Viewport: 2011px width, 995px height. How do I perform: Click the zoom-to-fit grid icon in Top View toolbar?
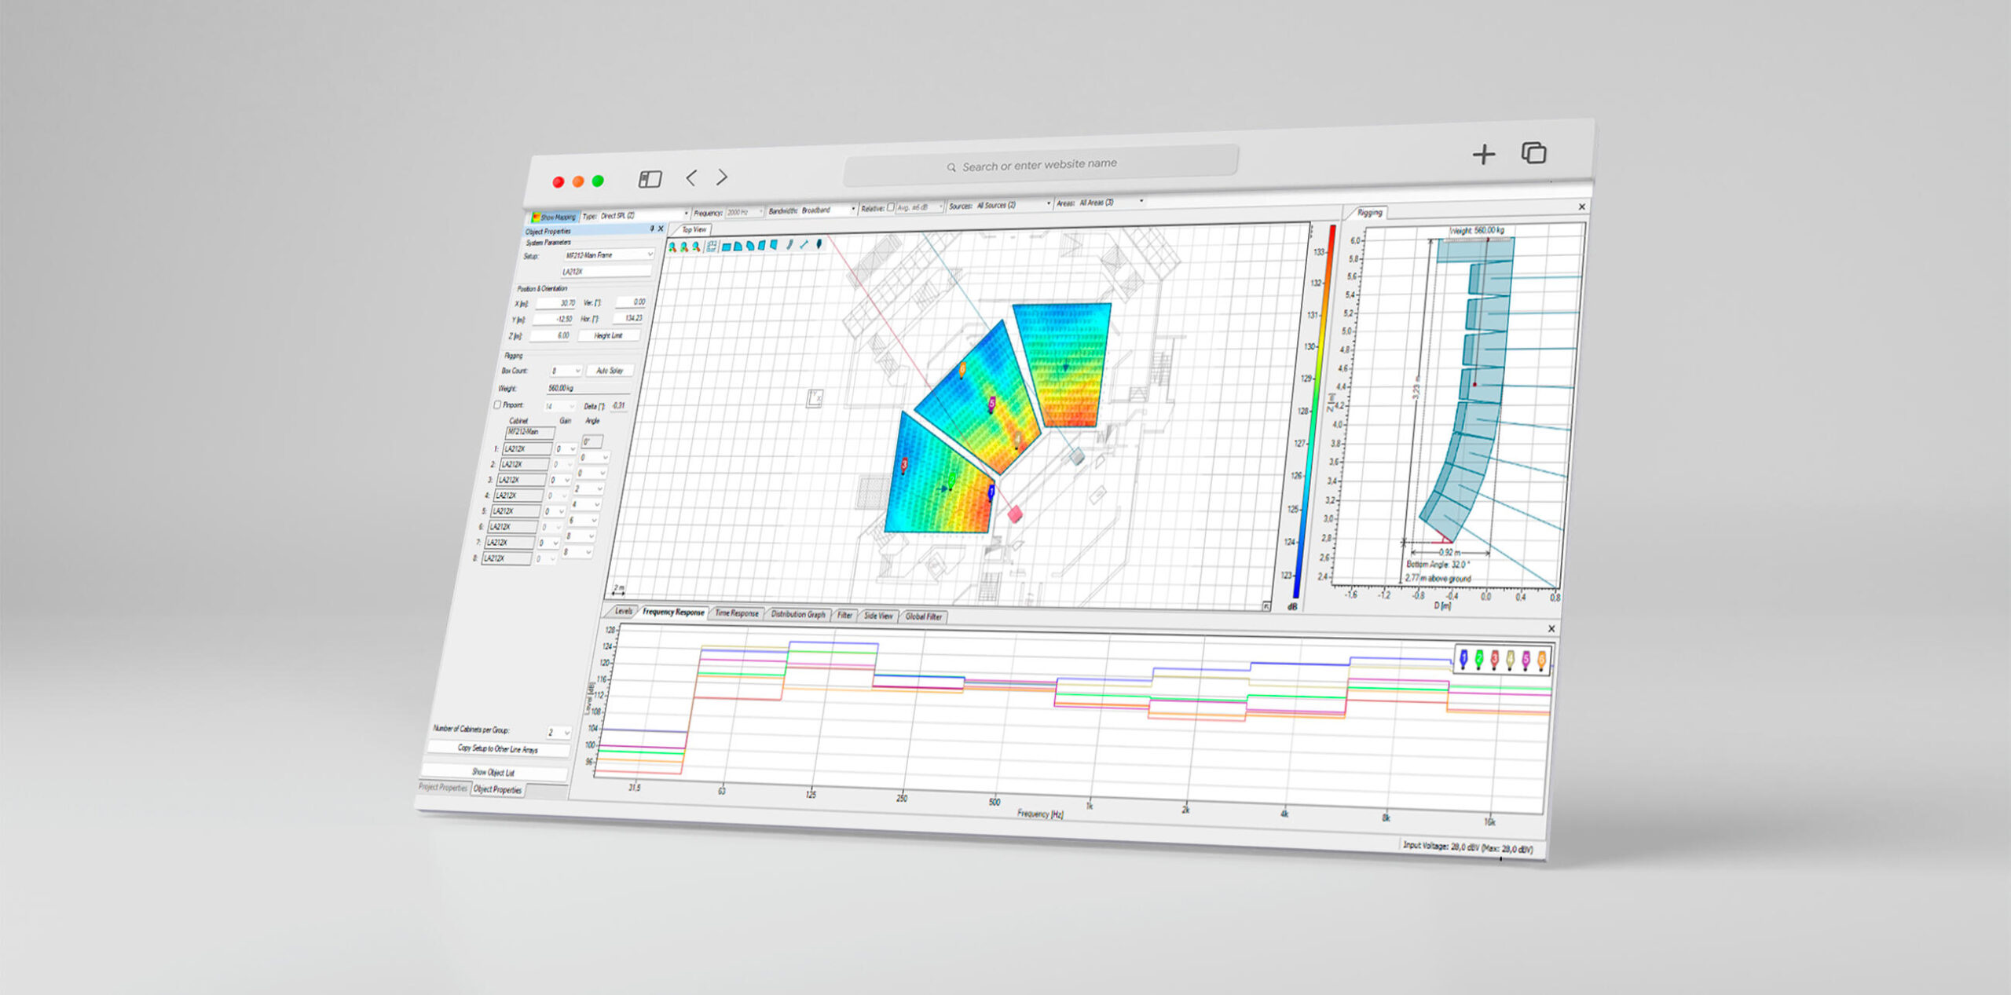click(x=712, y=246)
